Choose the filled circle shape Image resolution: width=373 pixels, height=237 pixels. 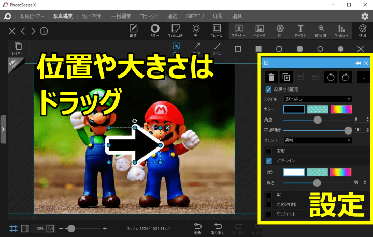[x=341, y=49]
